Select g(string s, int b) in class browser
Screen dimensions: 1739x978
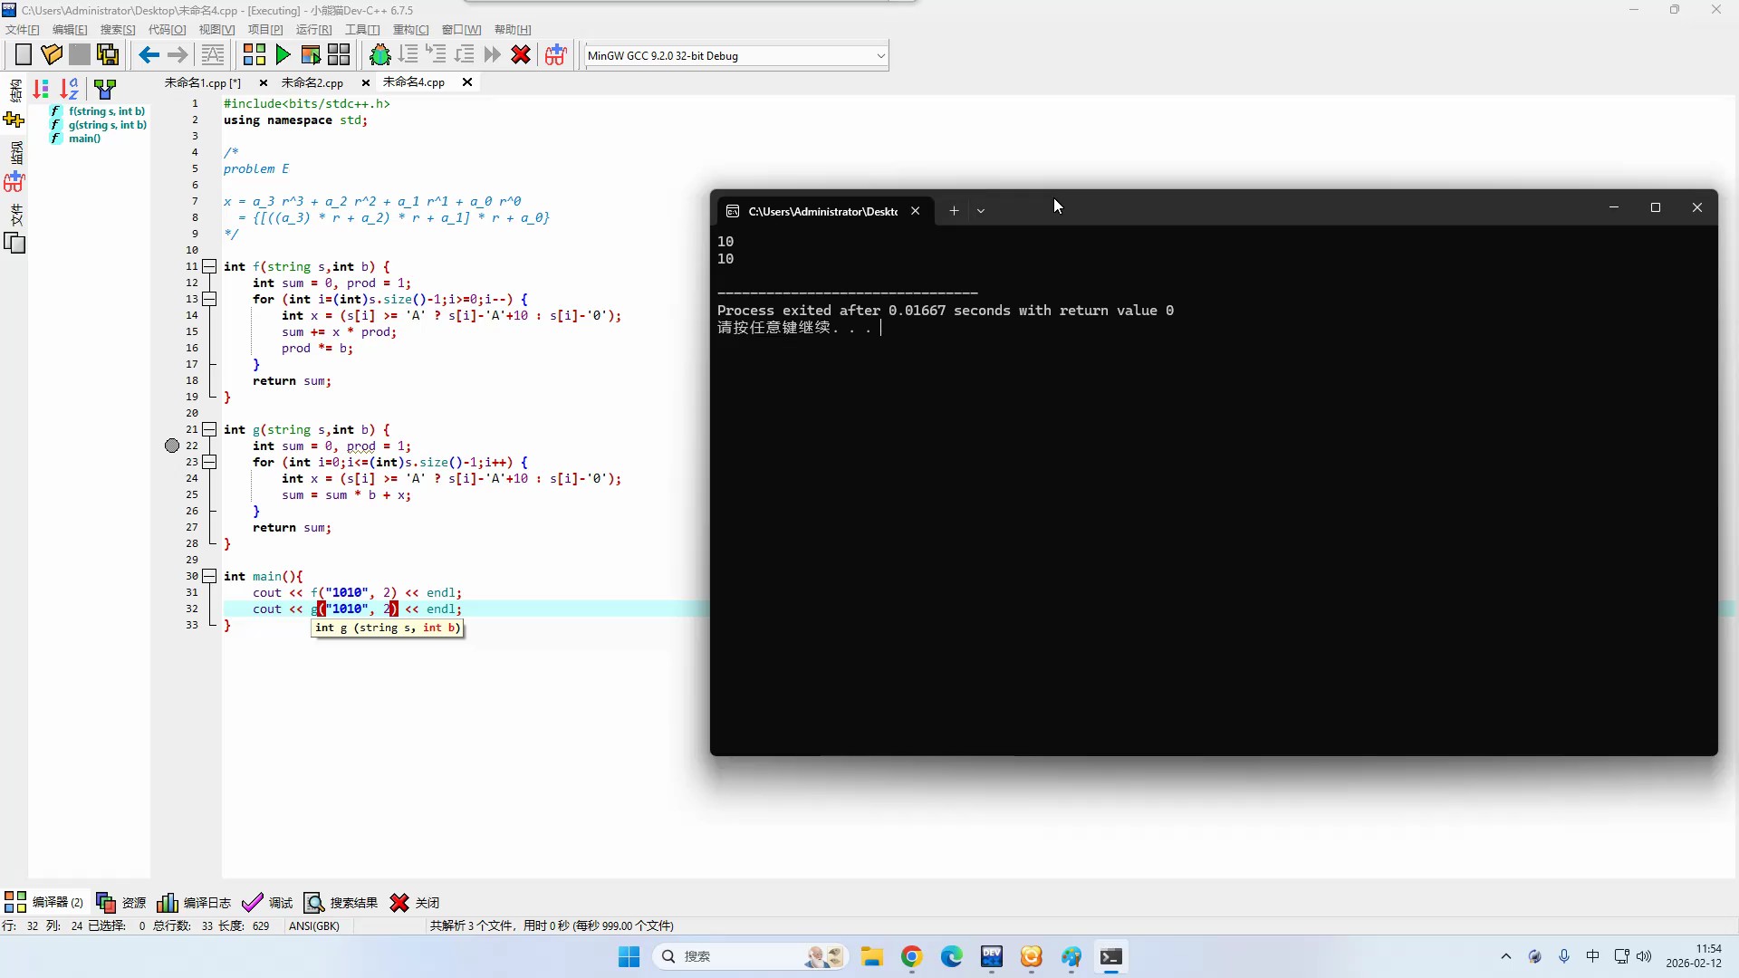(x=107, y=125)
